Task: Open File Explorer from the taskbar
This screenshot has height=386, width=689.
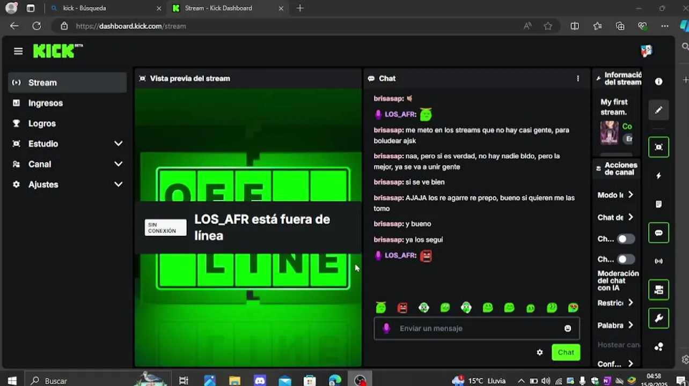Action: [234, 381]
